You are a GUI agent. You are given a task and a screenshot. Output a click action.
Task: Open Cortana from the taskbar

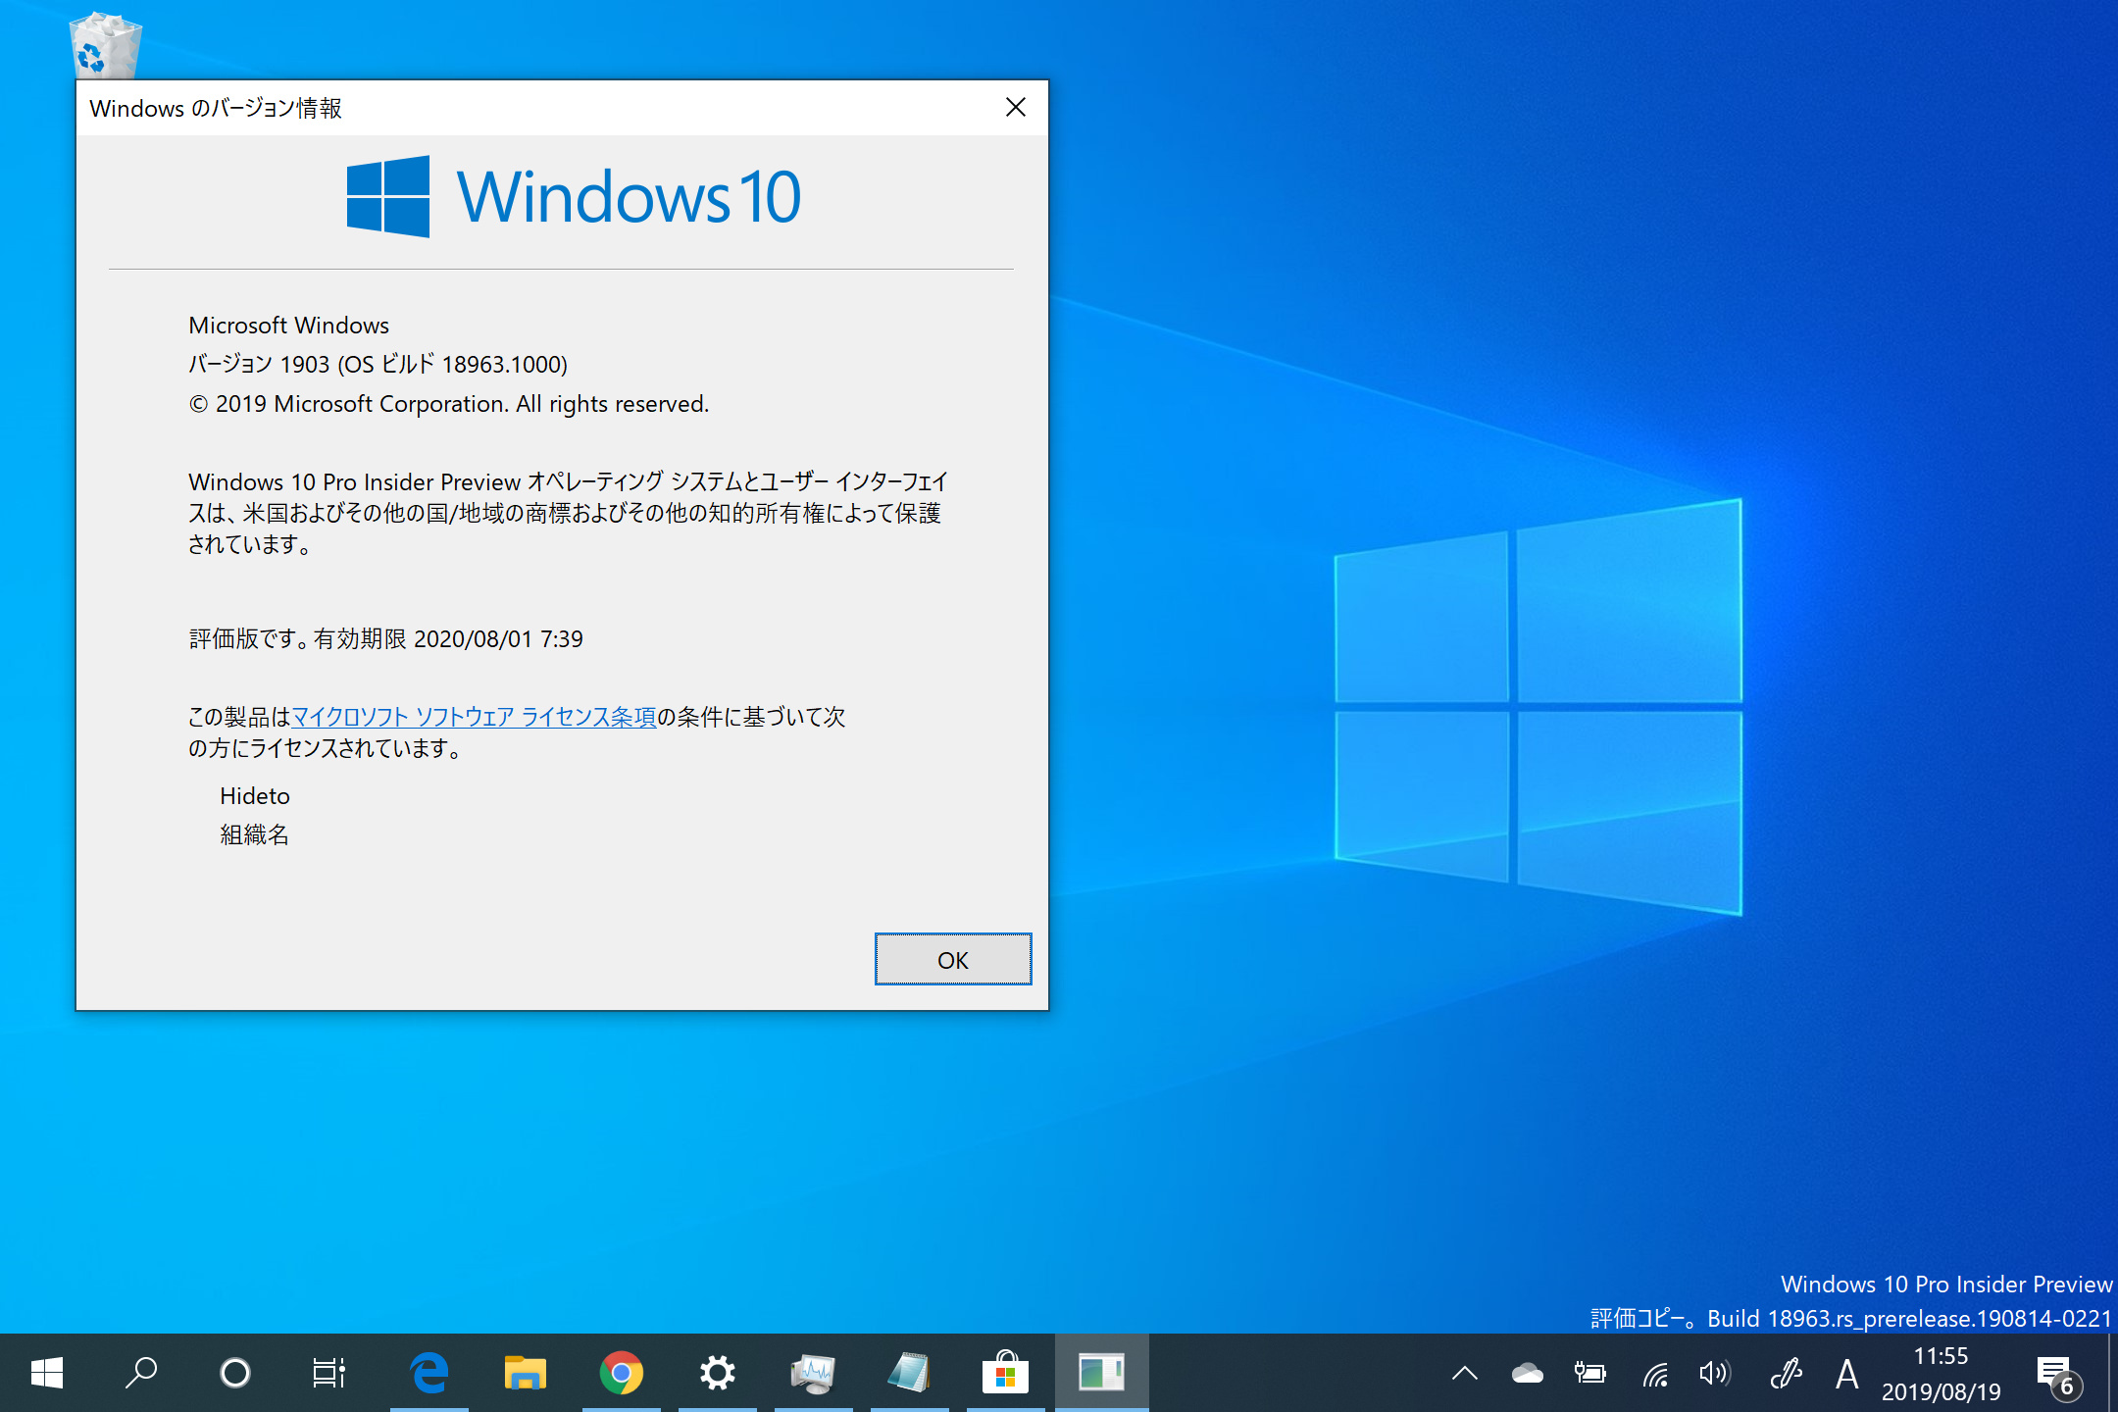(x=235, y=1373)
